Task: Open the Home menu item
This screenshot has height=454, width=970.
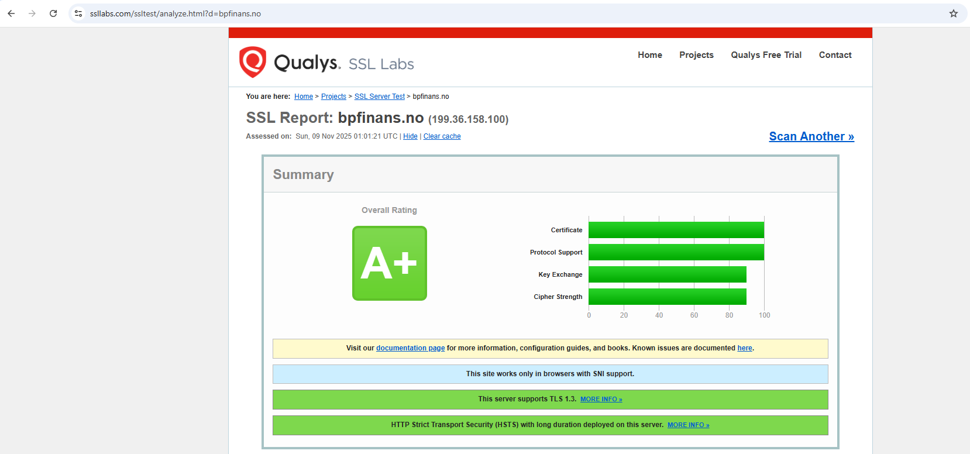Action: point(650,55)
